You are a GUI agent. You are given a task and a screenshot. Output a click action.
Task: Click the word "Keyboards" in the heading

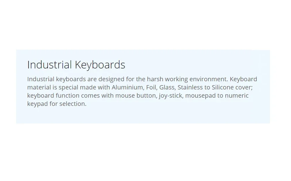coord(100,65)
